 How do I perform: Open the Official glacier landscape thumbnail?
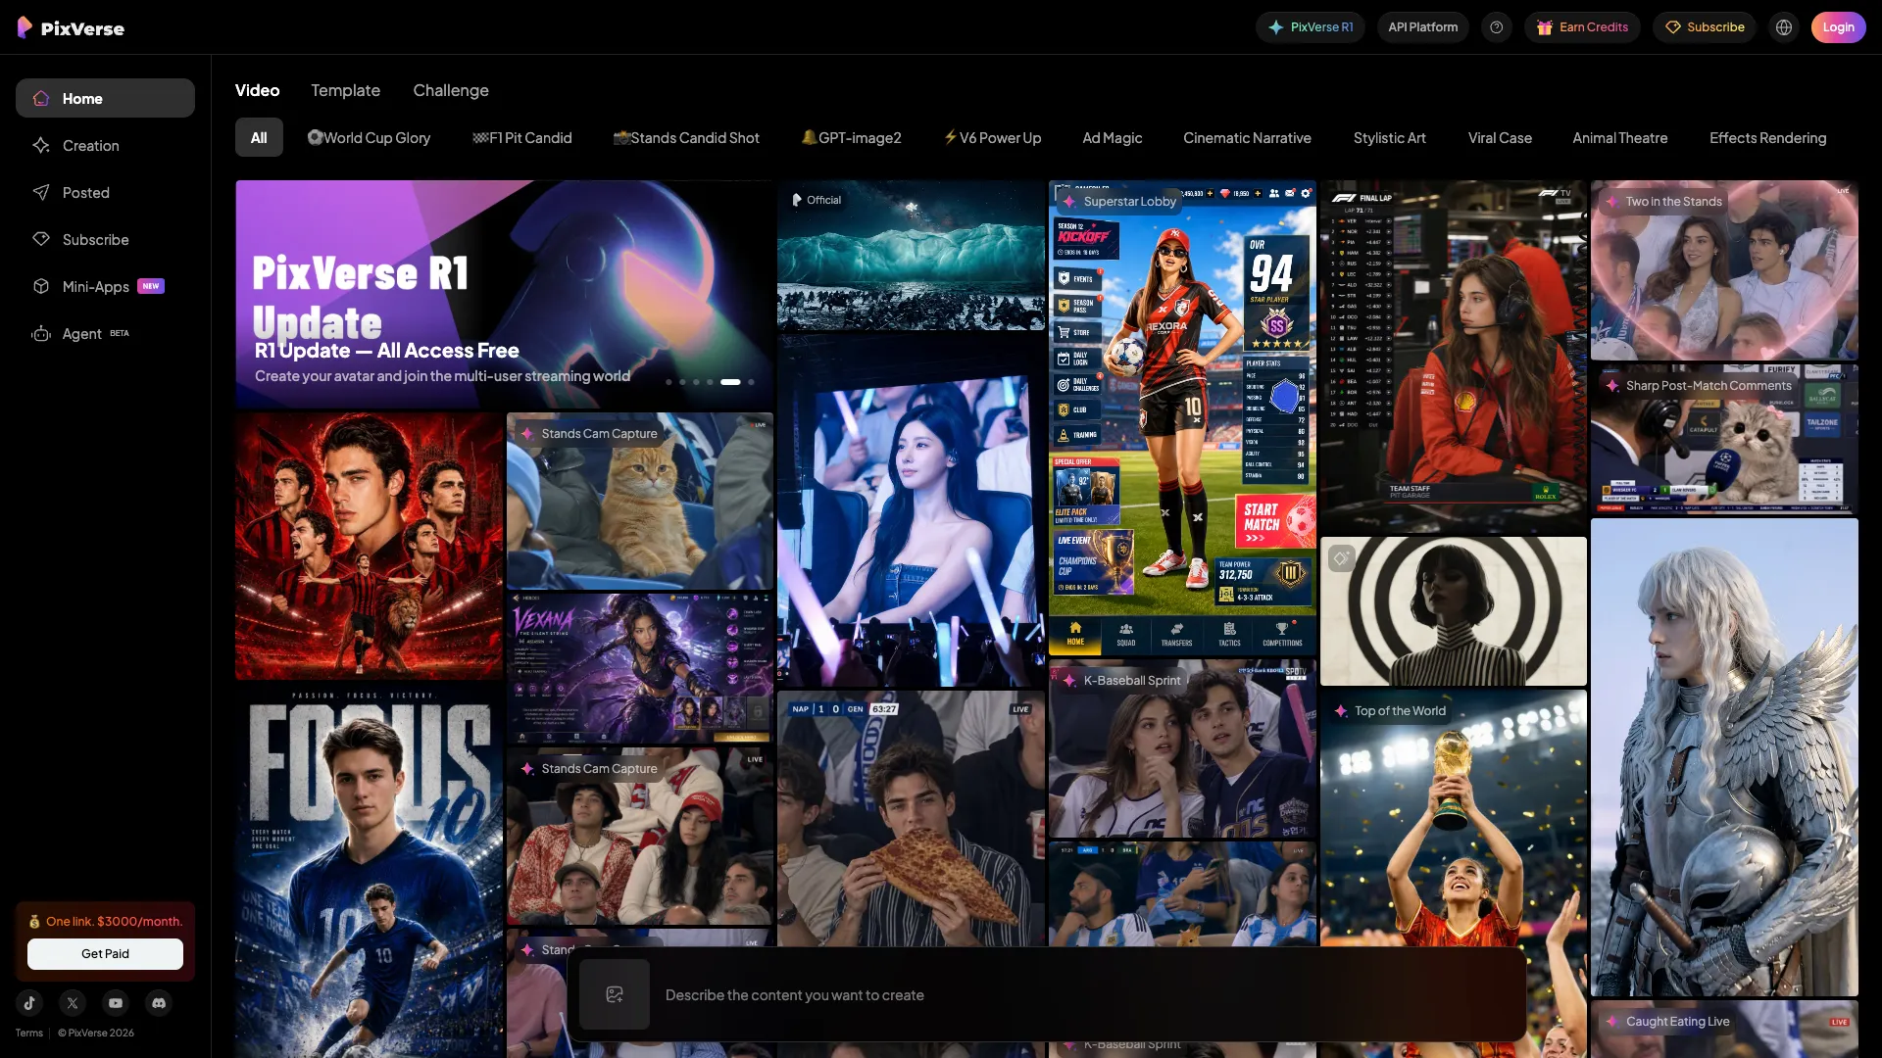click(911, 255)
